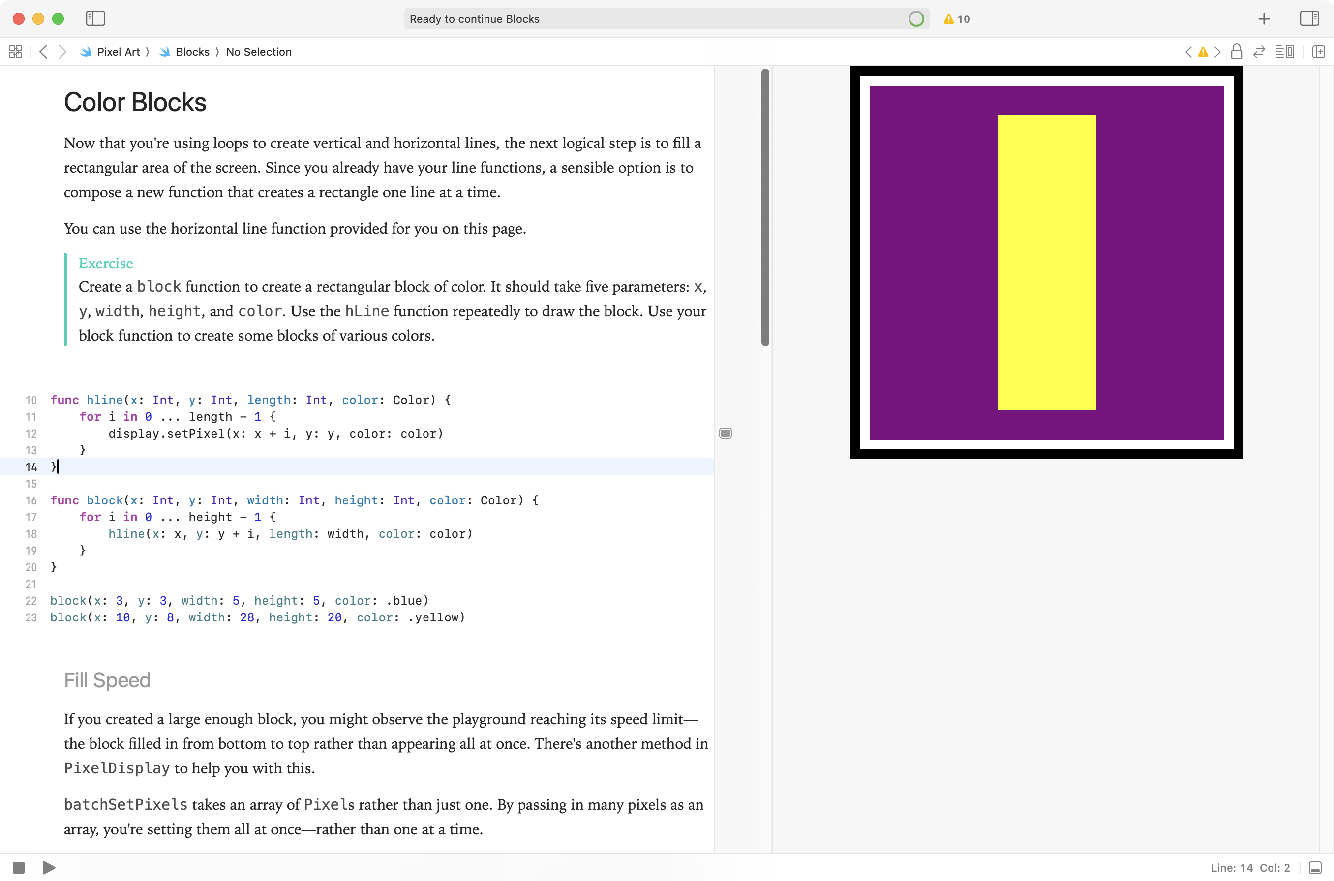Viewport: 1334px width, 881px height.
Task: Open the editor options lines icon
Action: point(1284,52)
